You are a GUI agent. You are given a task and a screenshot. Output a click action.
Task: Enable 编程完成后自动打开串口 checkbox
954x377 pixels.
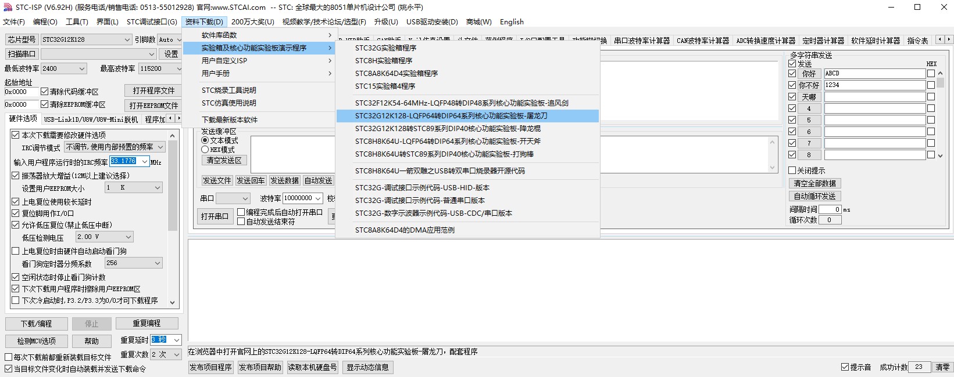pyautogui.click(x=241, y=212)
